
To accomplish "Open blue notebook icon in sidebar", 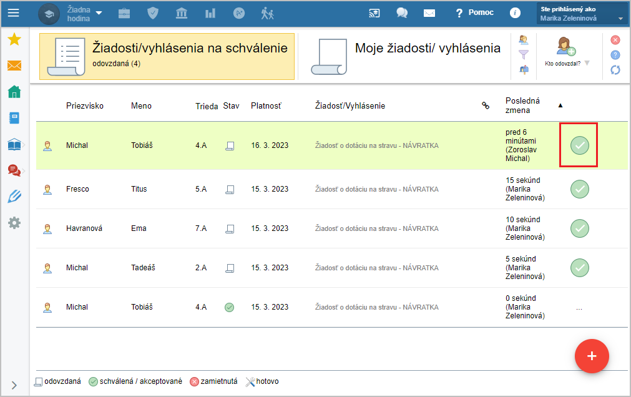I will [14, 118].
